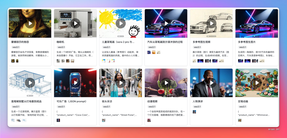Open the 咖啡机 title
Image resolution: width=287 pixels, height=138 pixels.
click(x=60, y=42)
